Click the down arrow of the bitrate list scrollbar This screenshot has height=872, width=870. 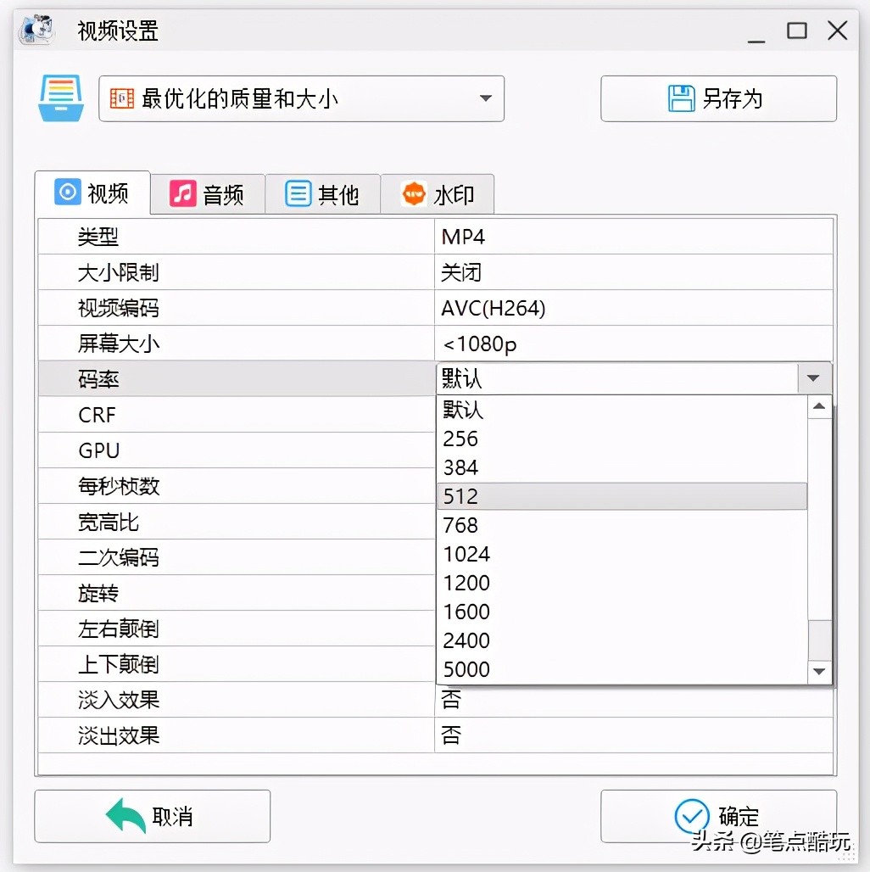[x=818, y=671]
